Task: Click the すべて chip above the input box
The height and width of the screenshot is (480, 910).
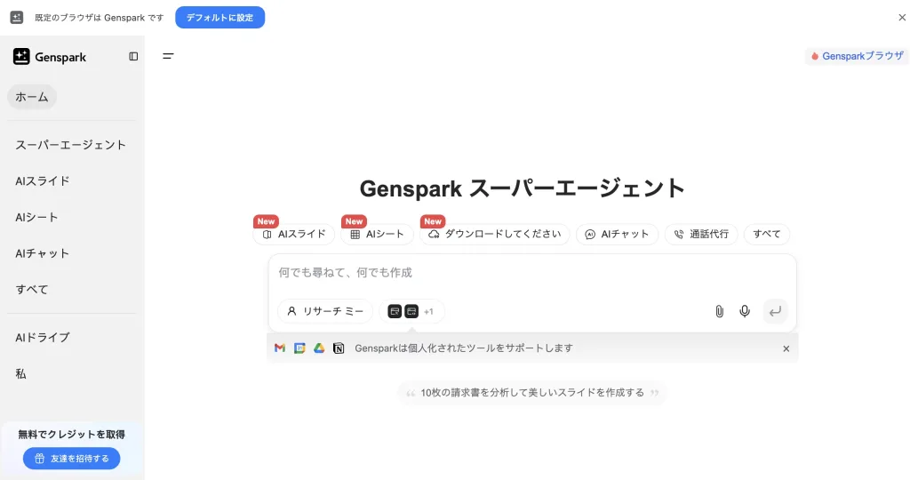Action: (767, 234)
